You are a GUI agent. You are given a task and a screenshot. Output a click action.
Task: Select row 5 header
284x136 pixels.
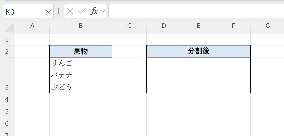tap(7, 111)
